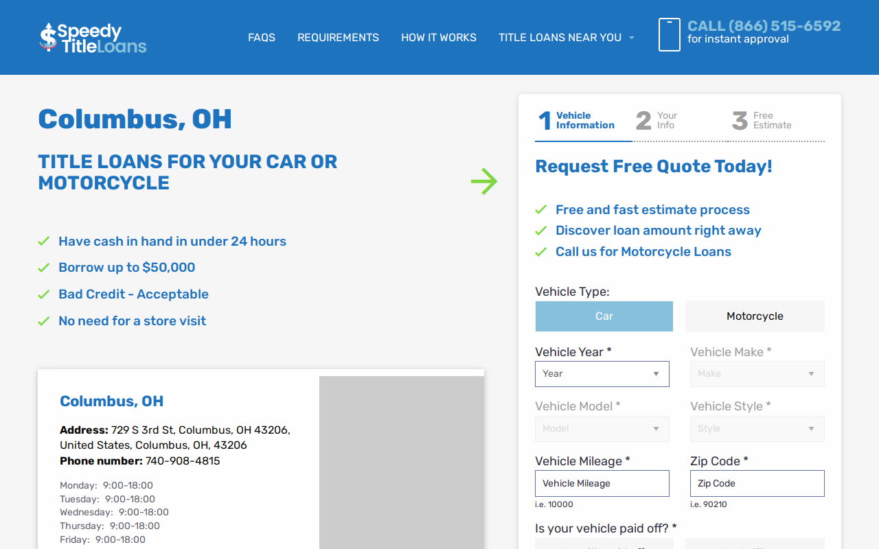Focus the Zip Code input field
Screen dimensions: 879x549
click(x=757, y=484)
